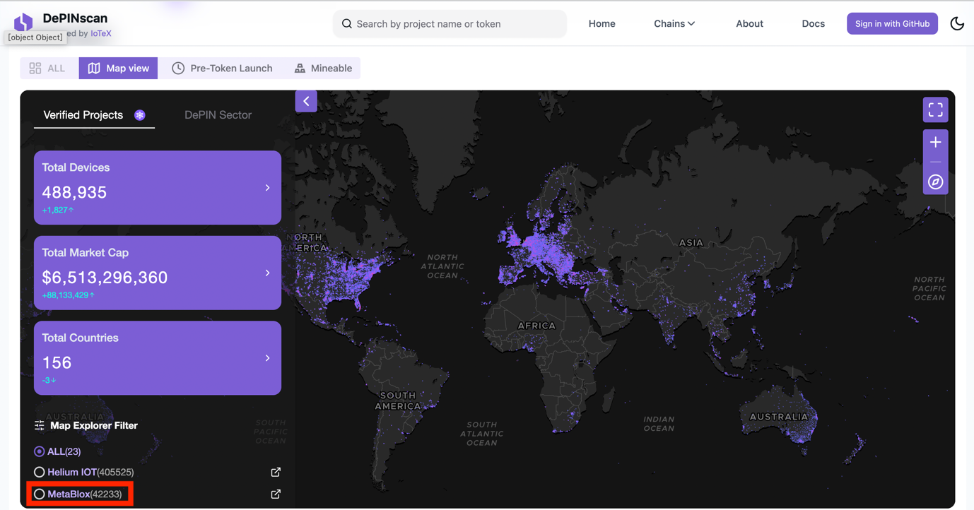Open the Mineable tab
This screenshot has height=510, width=974.
323,68
